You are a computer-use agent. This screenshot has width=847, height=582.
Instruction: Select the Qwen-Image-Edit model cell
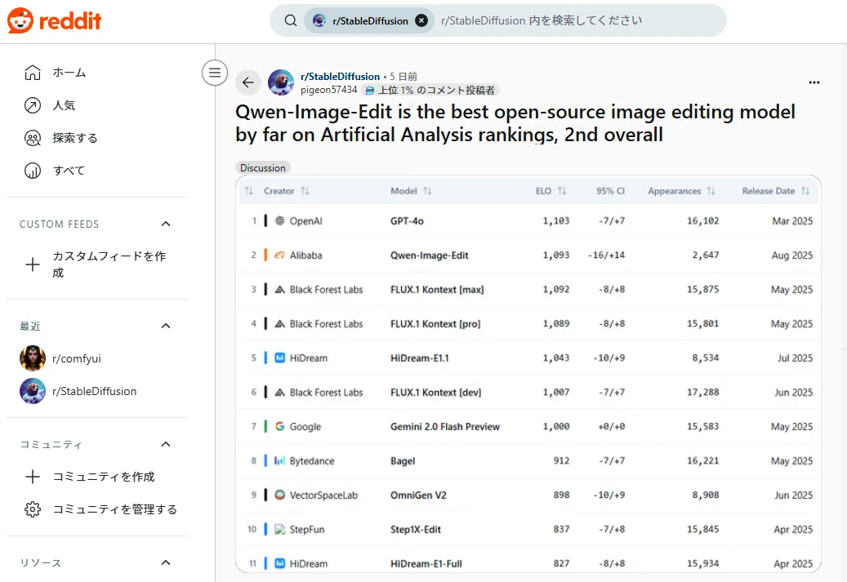pyautogui.click(x=430, y=255)
